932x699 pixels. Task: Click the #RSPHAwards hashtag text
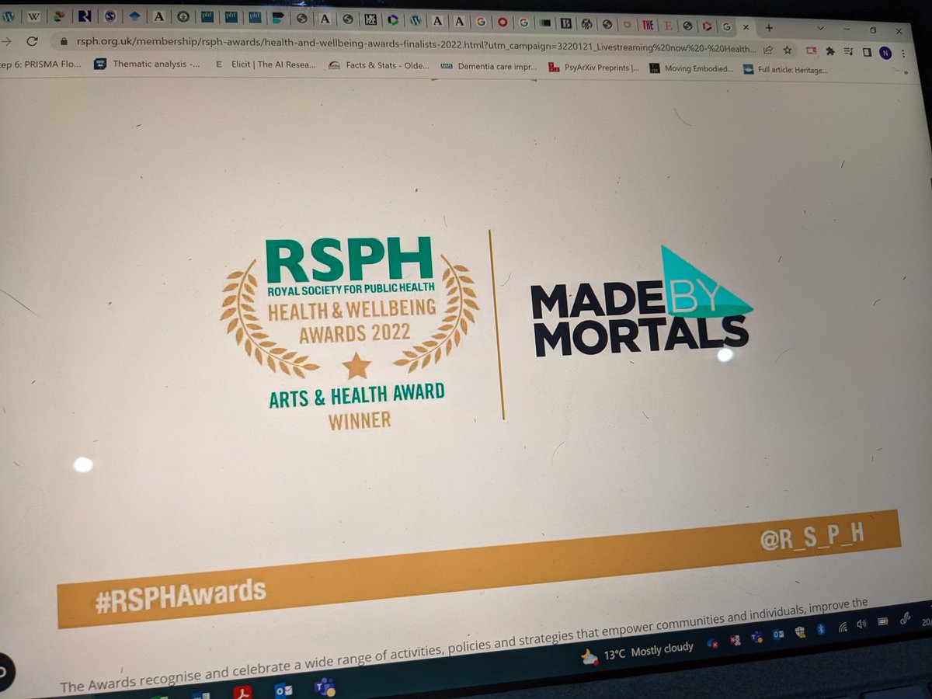180,594
